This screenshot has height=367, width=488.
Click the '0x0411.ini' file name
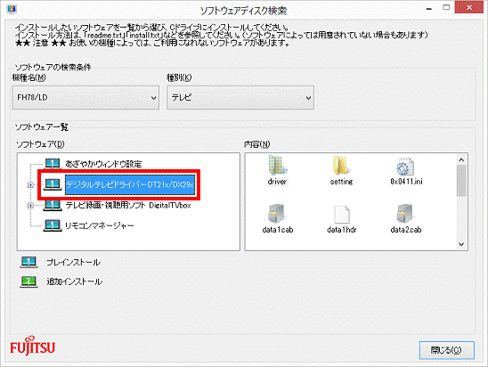406,182
